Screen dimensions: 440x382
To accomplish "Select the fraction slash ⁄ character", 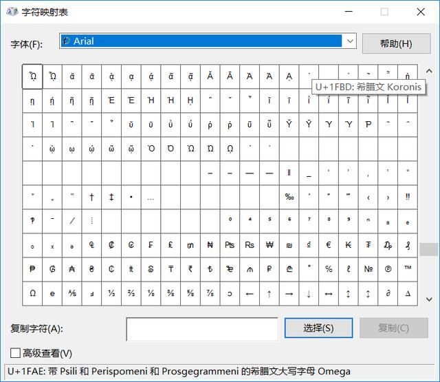I will point(72,221).
